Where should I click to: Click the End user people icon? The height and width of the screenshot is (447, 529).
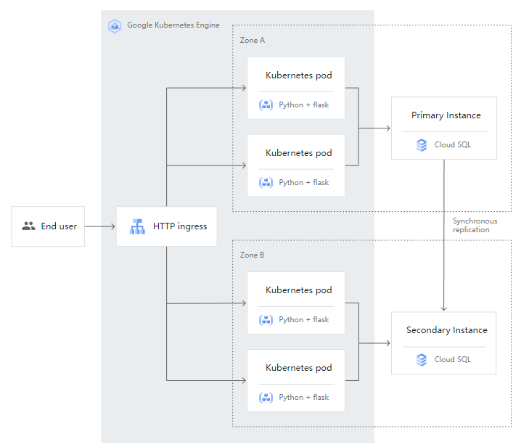coord(28,226)
